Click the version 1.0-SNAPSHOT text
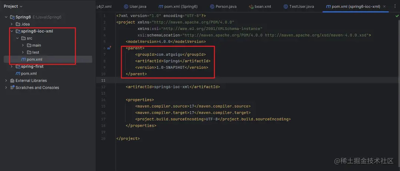 coord(170,67)
